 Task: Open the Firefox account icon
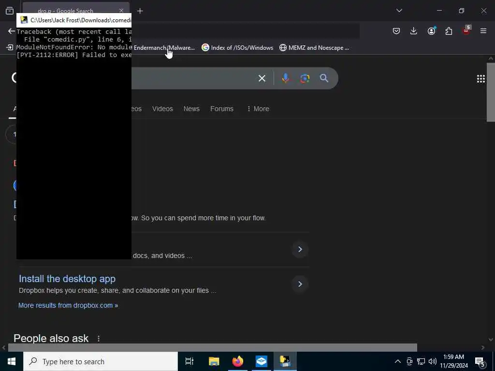[431, 30]
